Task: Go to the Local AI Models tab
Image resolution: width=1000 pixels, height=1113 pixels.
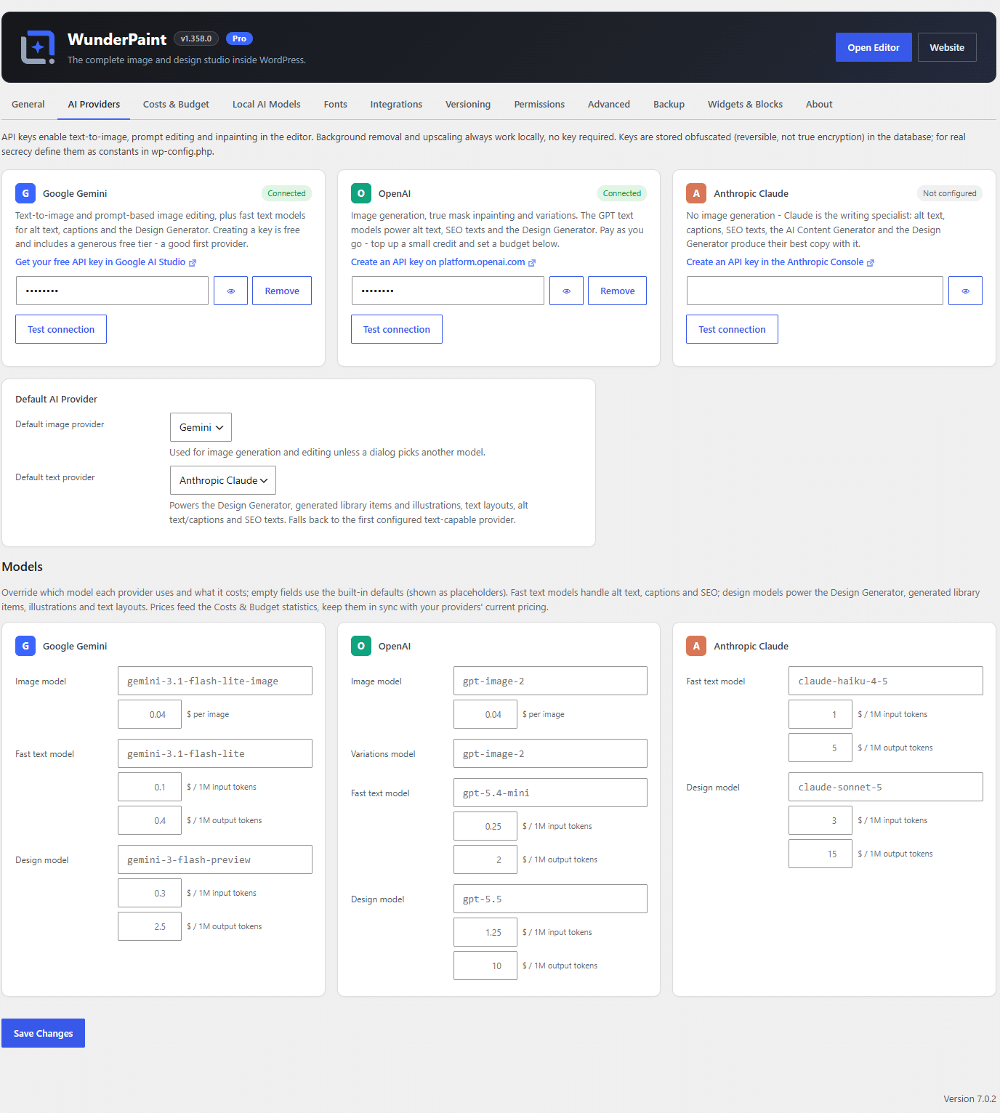Action: (x=267, y=105)
